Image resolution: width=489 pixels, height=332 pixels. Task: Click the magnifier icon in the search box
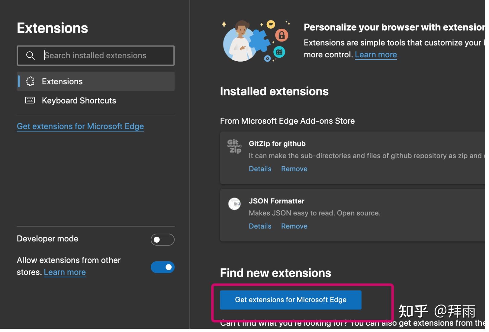[x=31, y=56]
